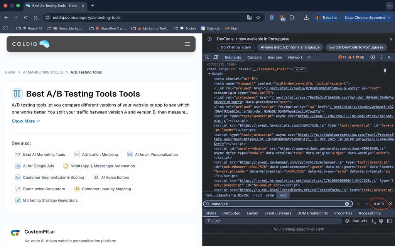Select the Layout tab
Image resolution: width=395 pixels, height=246 pixels.
coord(252,213)
